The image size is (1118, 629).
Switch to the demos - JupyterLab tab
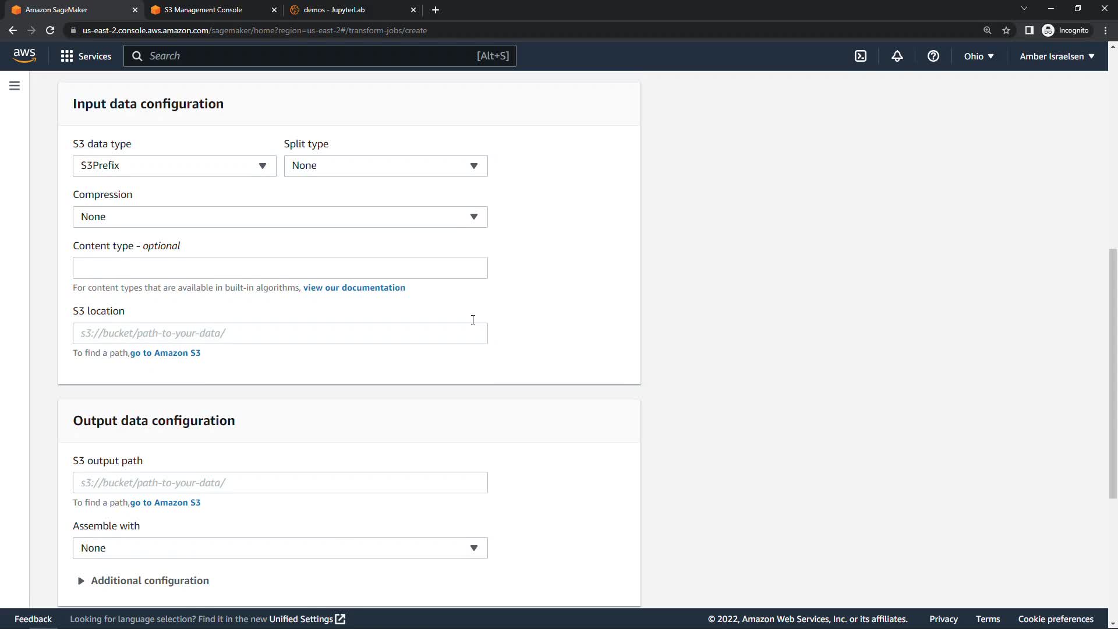click(x=334, y=10)
